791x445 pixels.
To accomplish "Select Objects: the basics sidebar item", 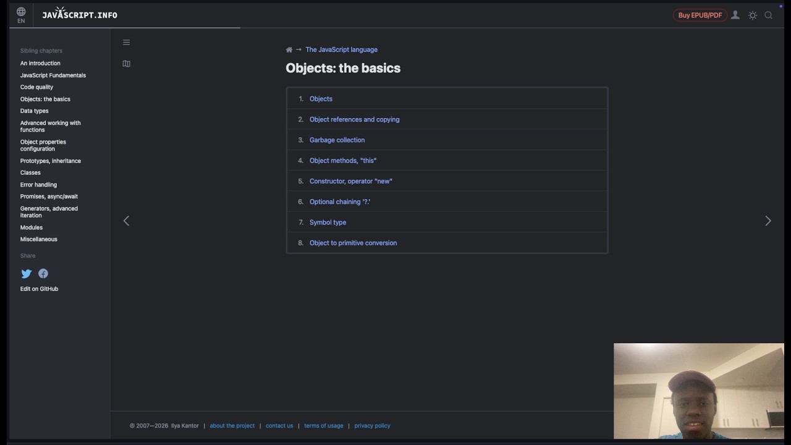I will tap(45, 99).
